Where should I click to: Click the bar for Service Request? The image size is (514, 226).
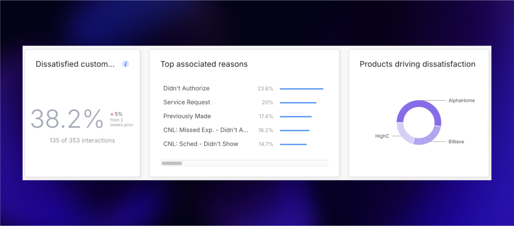pos(298,103)
